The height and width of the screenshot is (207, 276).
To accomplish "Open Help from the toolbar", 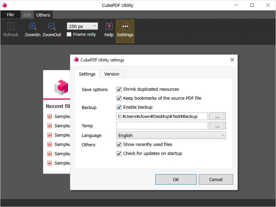I will (109, 30).
